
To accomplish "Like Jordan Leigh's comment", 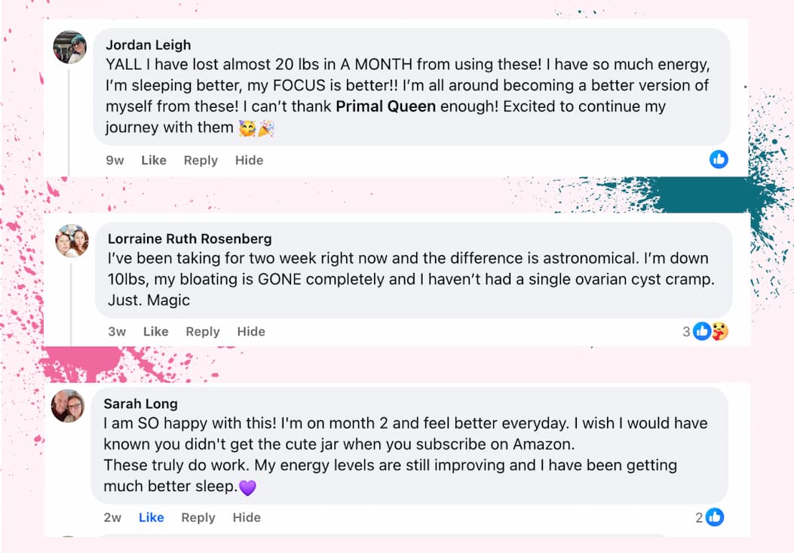I will (154, 160).
